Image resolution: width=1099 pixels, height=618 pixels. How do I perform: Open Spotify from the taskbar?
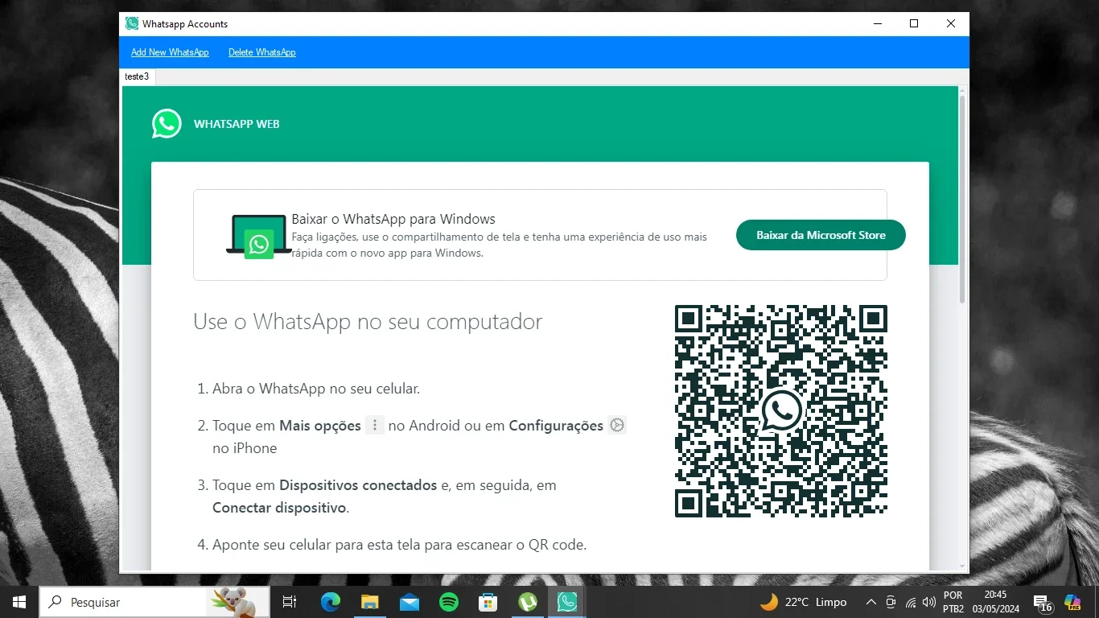tap(448, 602)
